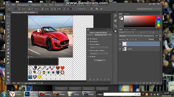Viewport: 174px width, 97px height.
Task: Commit the transform with the checkmark
Action: click(x=101, y=9)
